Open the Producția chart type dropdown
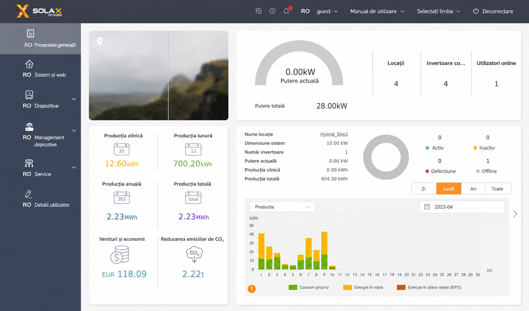Screen dimensions: 529x311 tap(282, 207)
